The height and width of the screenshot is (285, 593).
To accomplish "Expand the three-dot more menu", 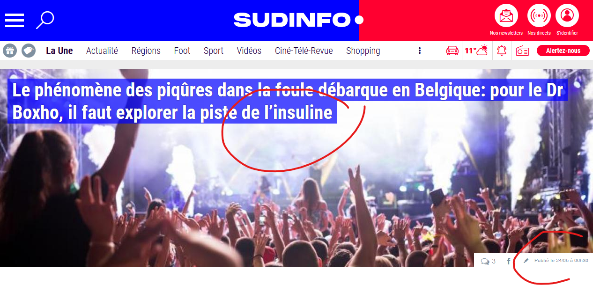I will pyautogui.click(x=420, y=51).
